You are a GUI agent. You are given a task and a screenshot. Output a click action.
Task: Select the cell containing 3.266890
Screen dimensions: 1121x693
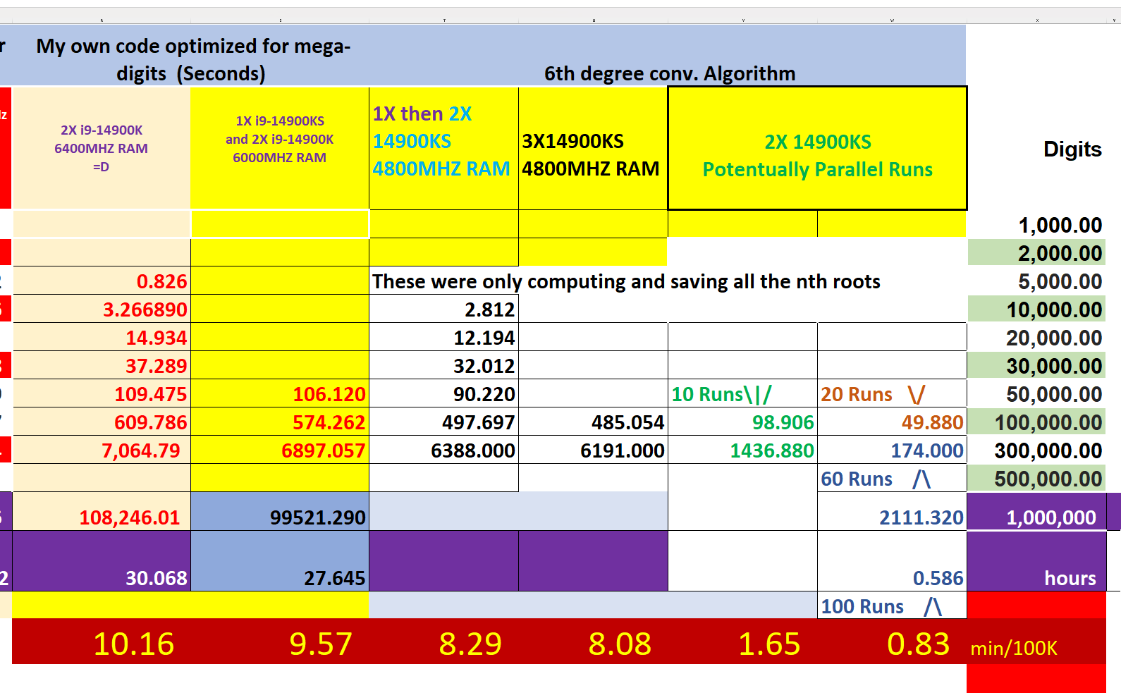[x=102, y=309]
